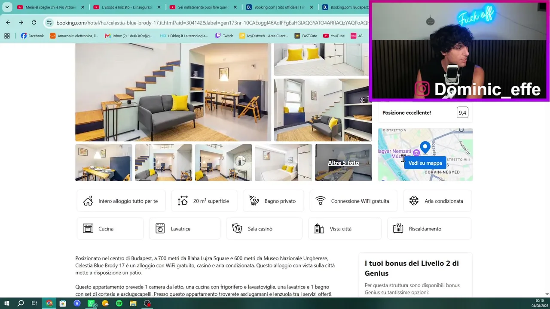Open Microsoft Store from the taskbar

[63, 303]
